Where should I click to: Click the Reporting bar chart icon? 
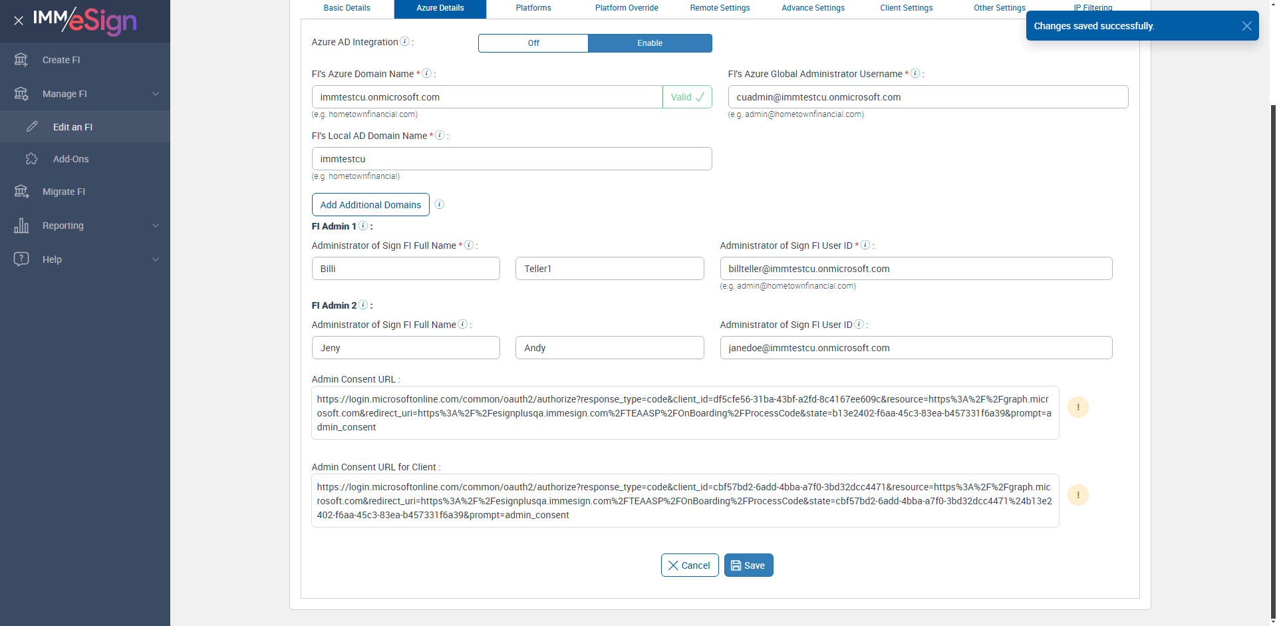pos(21,226)
